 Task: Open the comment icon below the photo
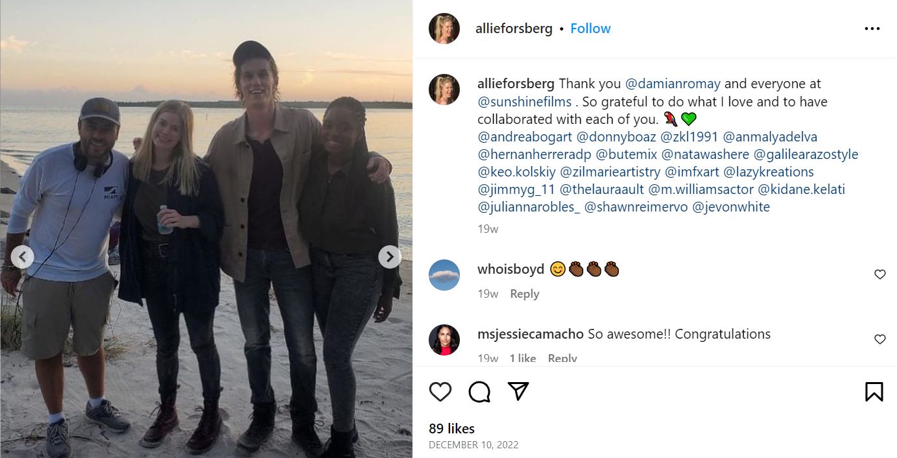click(479, 391)
